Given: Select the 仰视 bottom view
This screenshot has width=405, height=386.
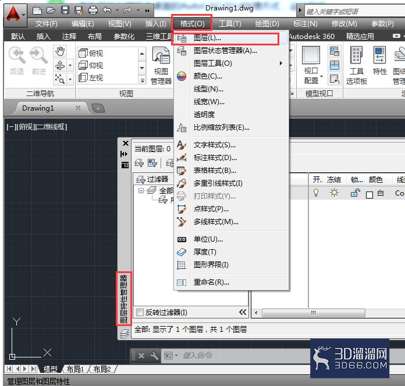Looking at the screenshot, I should pos(91,65).
